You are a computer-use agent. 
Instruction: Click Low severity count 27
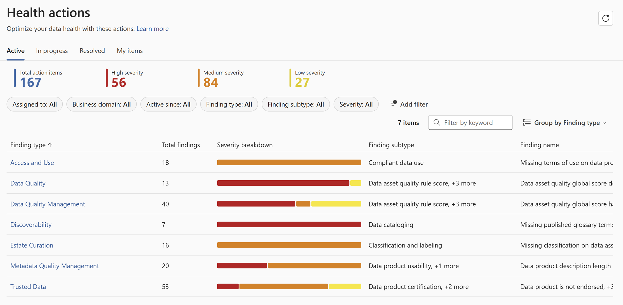302,82
